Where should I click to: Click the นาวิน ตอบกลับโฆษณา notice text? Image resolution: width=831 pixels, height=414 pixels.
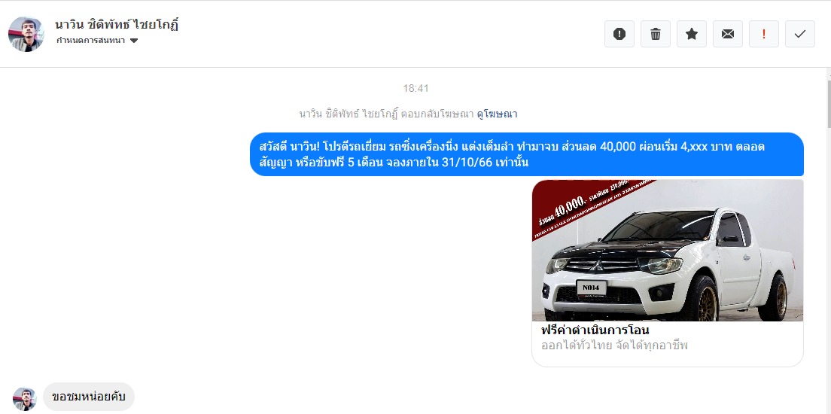coord(386,114)
